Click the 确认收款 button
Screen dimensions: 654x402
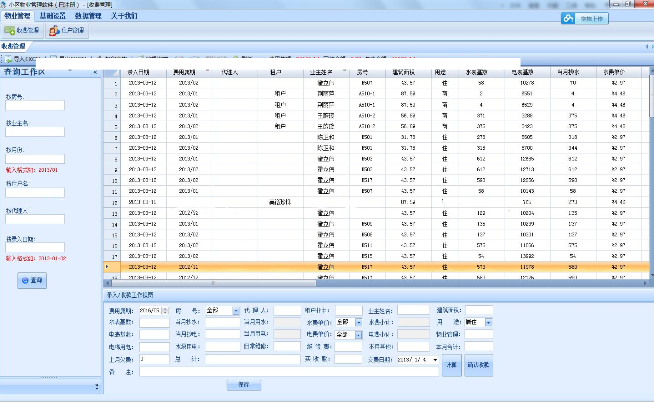point(478,365)
